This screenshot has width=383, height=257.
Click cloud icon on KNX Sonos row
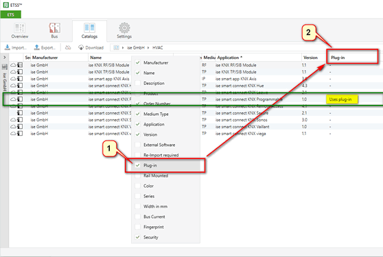[x=13, y=119]
